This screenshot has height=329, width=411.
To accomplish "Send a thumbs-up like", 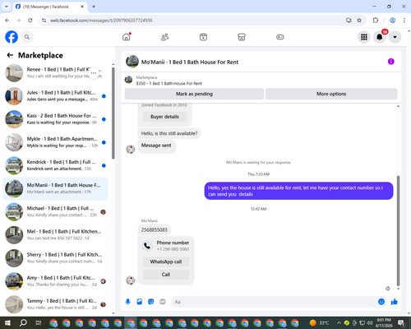I will pos(395,302).
